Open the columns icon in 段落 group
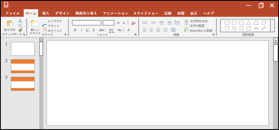The width and height of the screenshot is (279, 130). [173, 30]
